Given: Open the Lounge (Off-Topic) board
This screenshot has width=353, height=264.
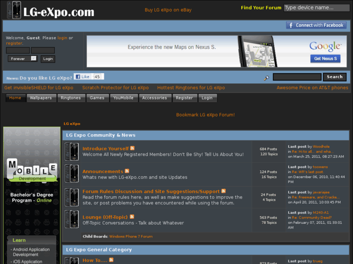Looking at the screenshot, I should (105, 217).
